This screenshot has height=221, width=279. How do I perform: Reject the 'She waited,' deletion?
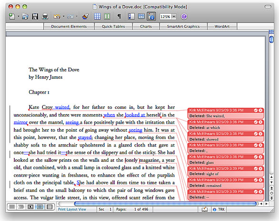260,110
